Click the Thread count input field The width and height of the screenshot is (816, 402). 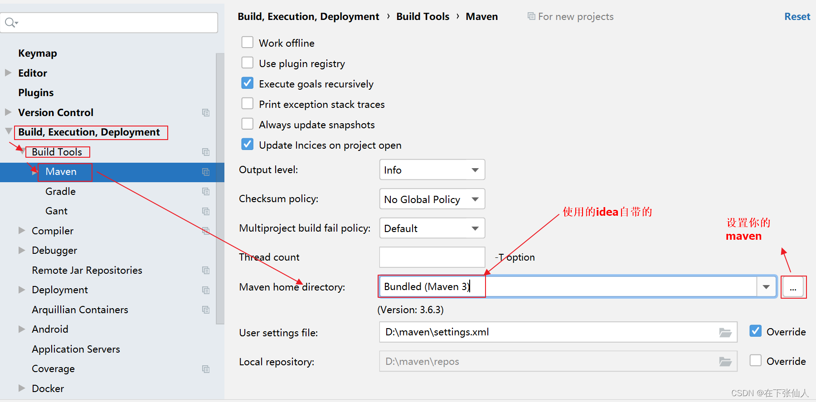[x=432, y=257]
